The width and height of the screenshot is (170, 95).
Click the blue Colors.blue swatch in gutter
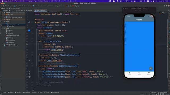29,31
